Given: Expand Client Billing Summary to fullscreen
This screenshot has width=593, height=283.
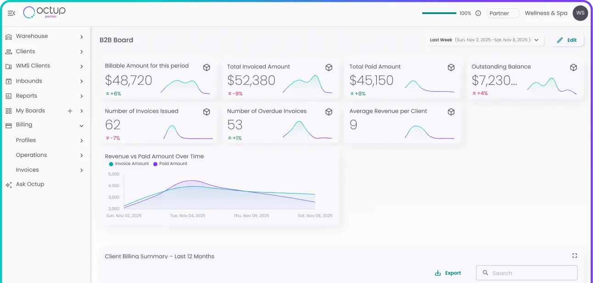Looking at the screenshot, I should [x=574, y=255].
